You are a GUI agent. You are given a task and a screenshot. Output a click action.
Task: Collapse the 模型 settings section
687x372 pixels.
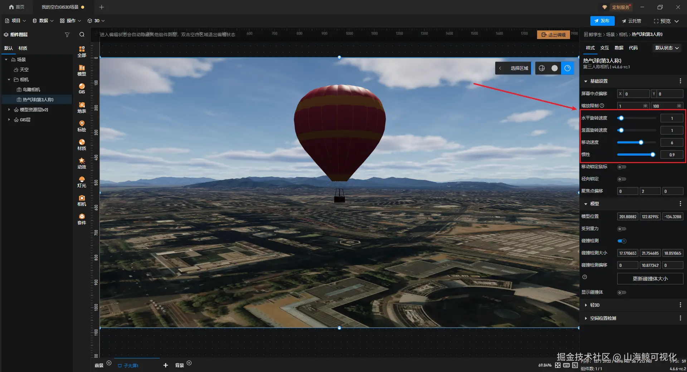click(586, 204)
